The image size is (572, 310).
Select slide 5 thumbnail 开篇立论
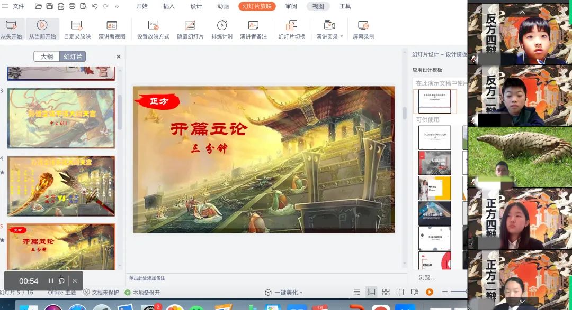tap(61, 247)
